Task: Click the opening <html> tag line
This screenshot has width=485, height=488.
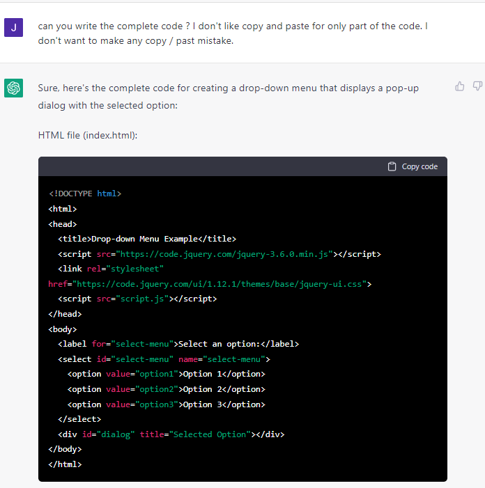Action: click(62, 209)
